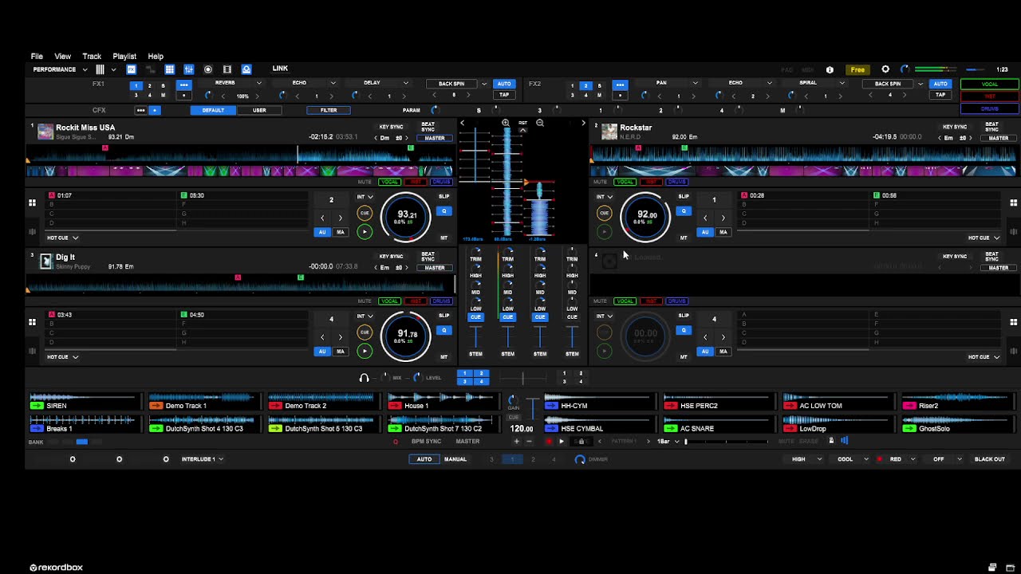Enable MASTER on deck 1
Viewport: 1021px width, 574px height.
pyautogui.click(x=435, y=138)
